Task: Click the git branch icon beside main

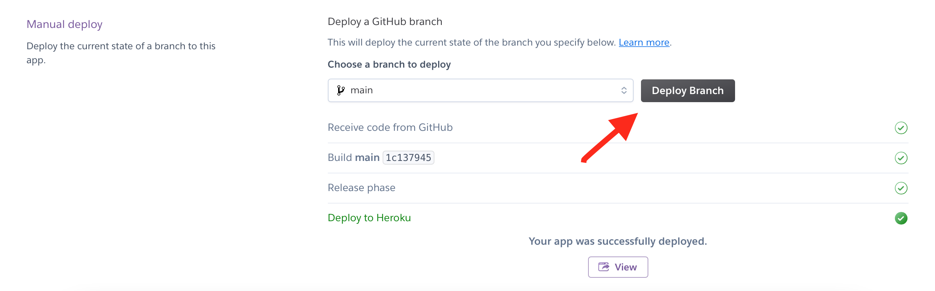Action: 341,90
